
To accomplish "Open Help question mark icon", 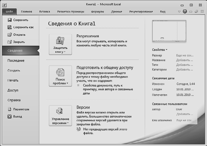I will pos(185,12).
